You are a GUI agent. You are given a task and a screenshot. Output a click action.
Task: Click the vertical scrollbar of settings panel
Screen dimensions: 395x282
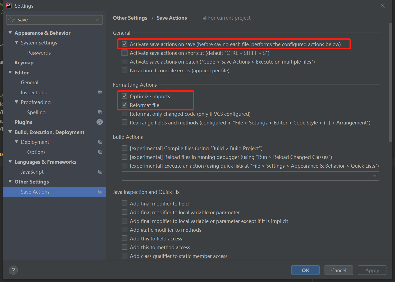390,83
